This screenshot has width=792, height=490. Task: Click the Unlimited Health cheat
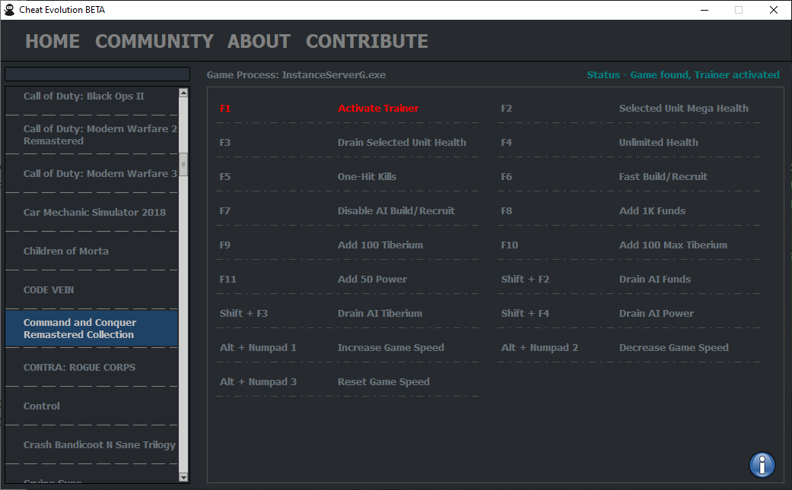(658, 143)
